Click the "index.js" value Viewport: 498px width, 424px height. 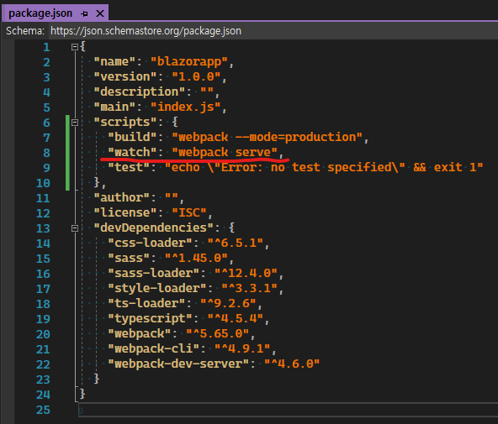coord(186,107)
